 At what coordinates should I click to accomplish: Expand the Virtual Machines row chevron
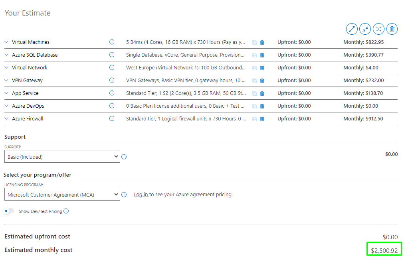pos(6,42)
